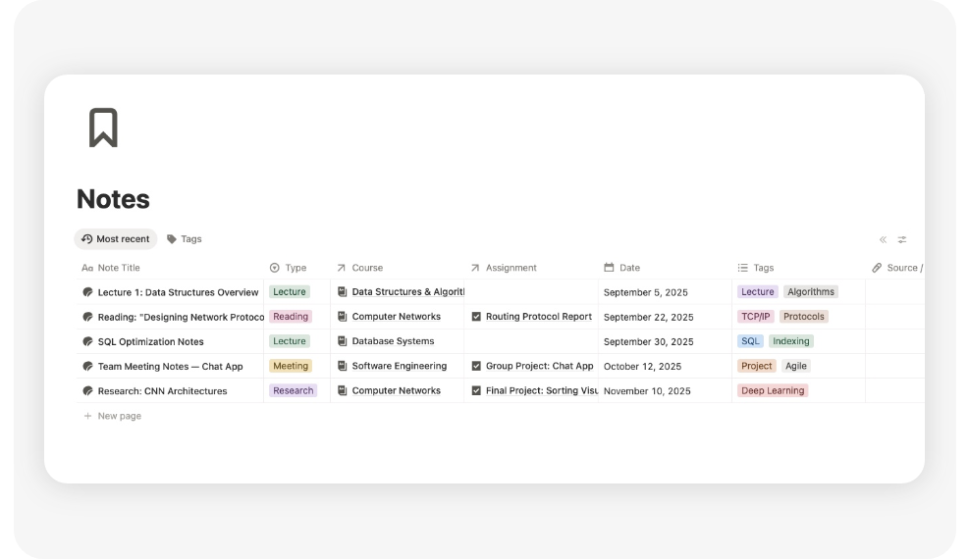Click the Lecture type tag in SQL Optimization row
Viewport: 969px width, 559px height.
(x=290, y=341)
